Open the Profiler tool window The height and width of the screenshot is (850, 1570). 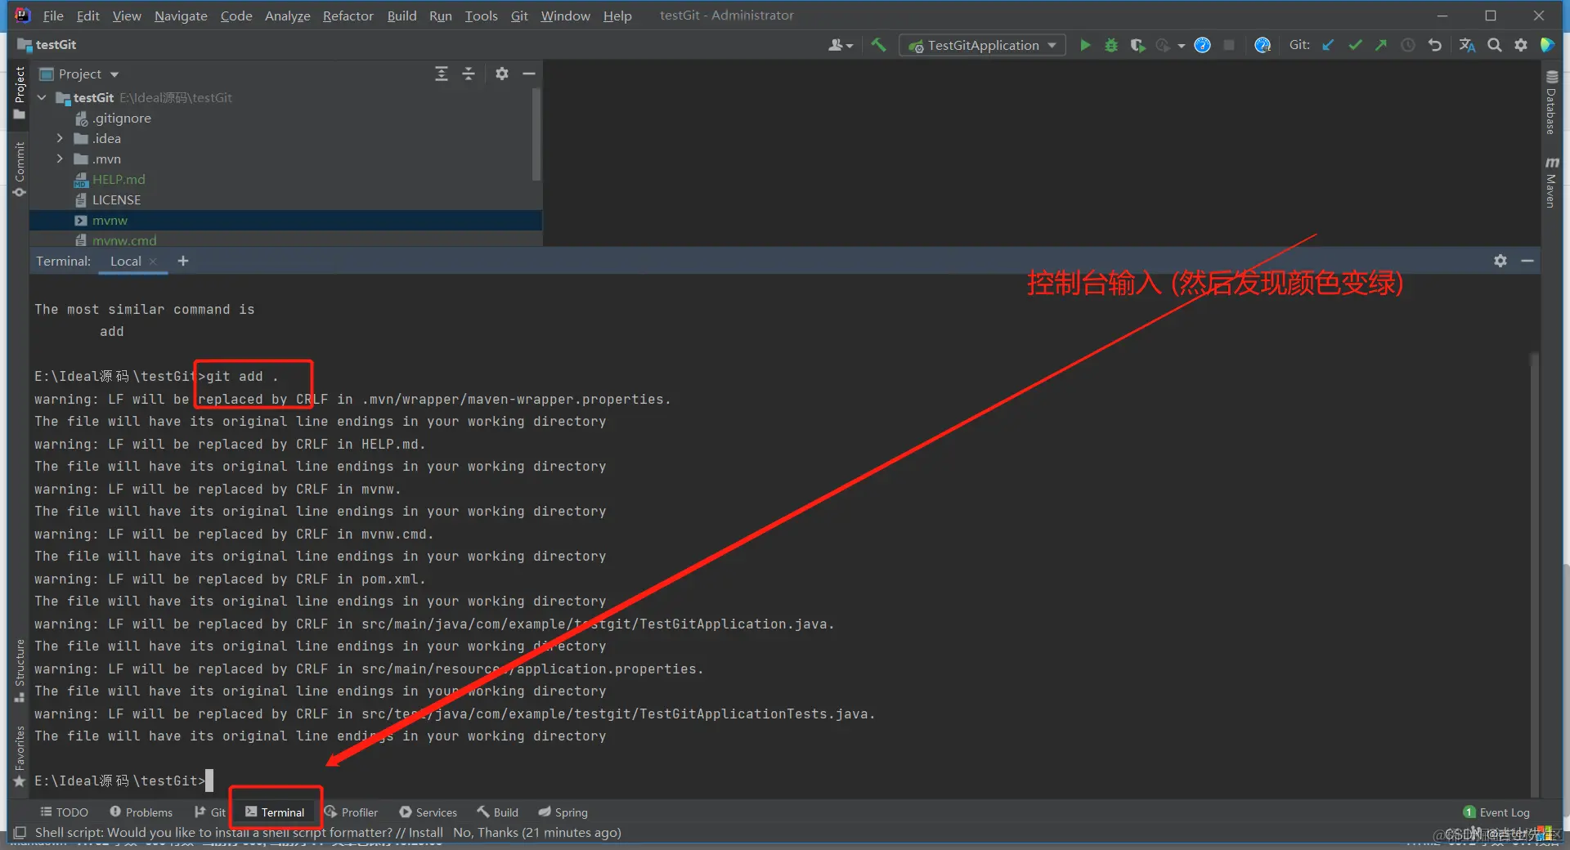(351, 812)
